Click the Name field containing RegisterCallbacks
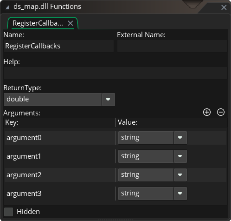Screen dimensions: 231x221 click(58, 46)
